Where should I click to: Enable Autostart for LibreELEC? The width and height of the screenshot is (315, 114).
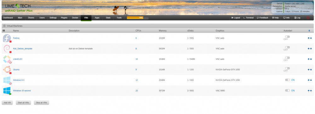[x=287, y=58]
